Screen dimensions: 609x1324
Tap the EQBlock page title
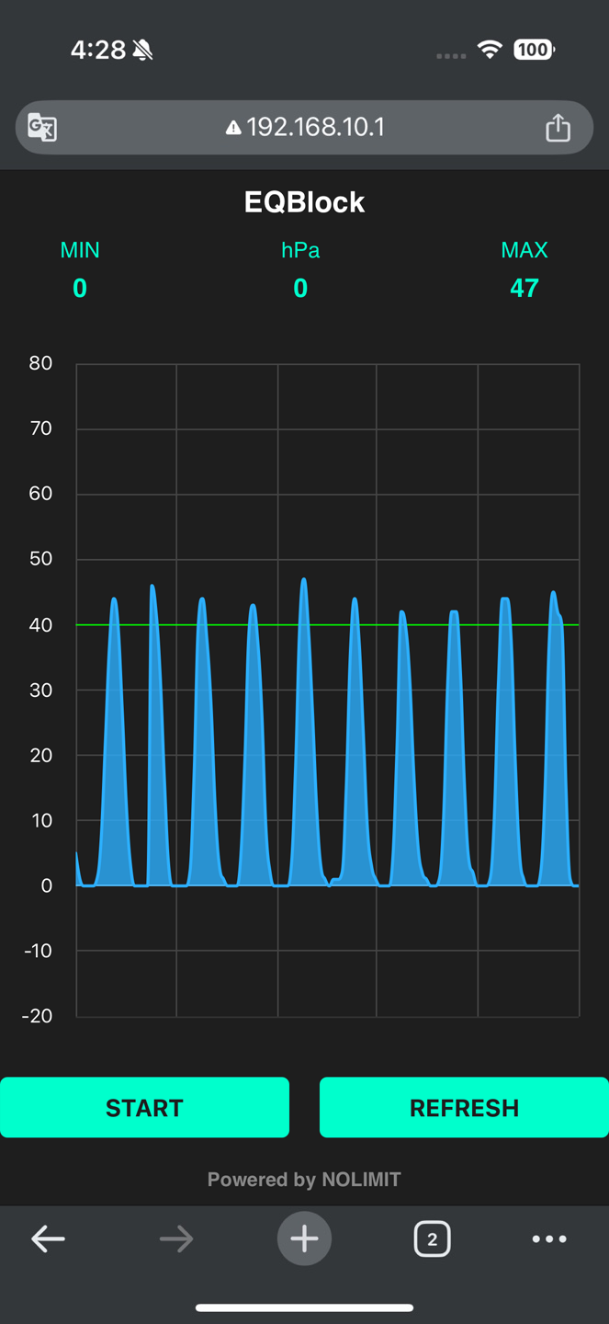(x=304, y=202)
